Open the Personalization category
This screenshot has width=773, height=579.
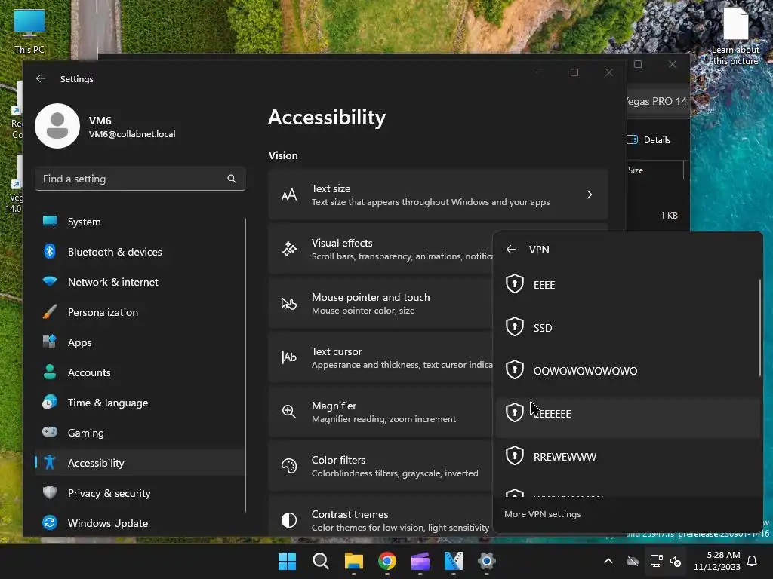coord(140,312)
